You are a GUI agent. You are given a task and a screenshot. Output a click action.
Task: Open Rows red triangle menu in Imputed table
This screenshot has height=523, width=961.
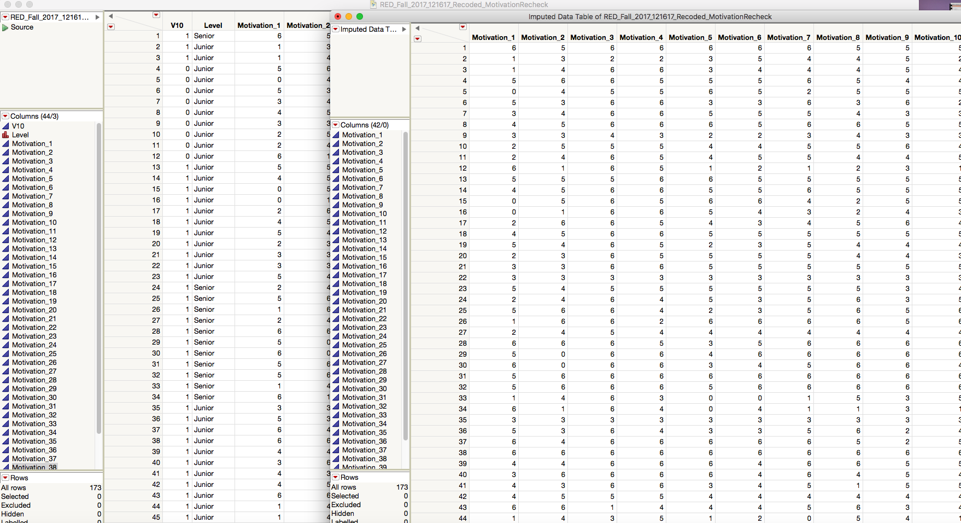point(336,477)
